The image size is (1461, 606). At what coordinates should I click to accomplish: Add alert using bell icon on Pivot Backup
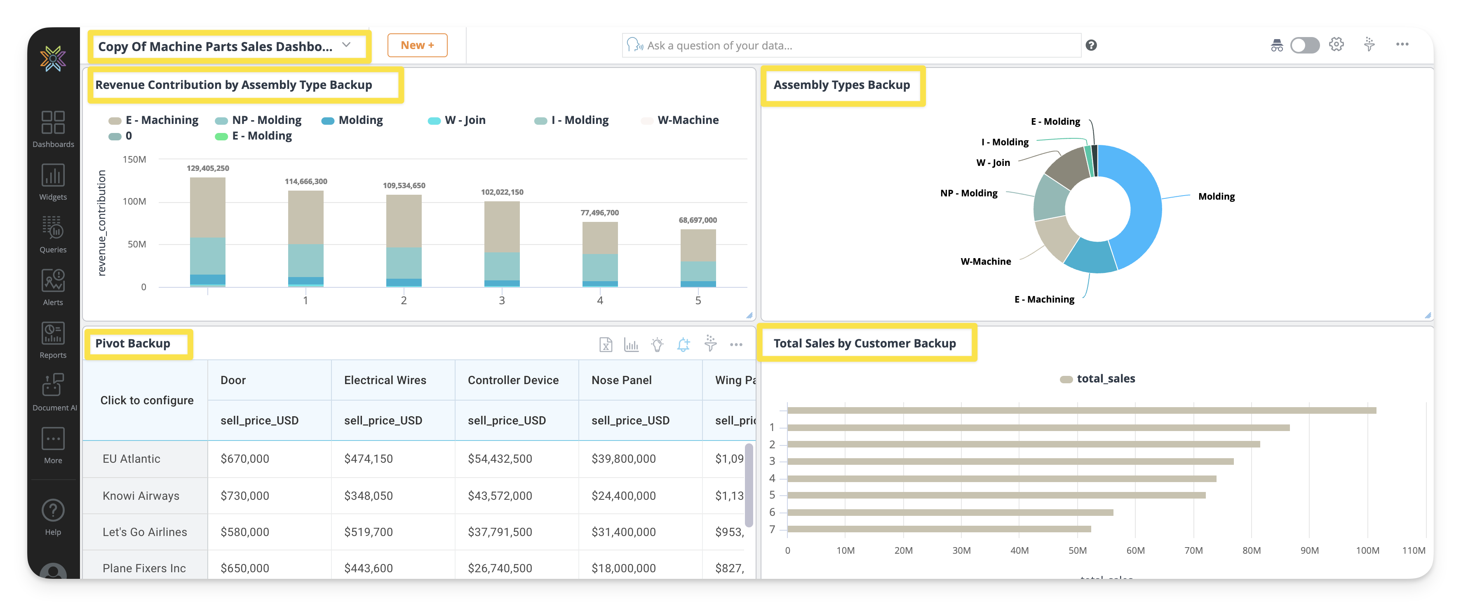click(x=684, y=344)
